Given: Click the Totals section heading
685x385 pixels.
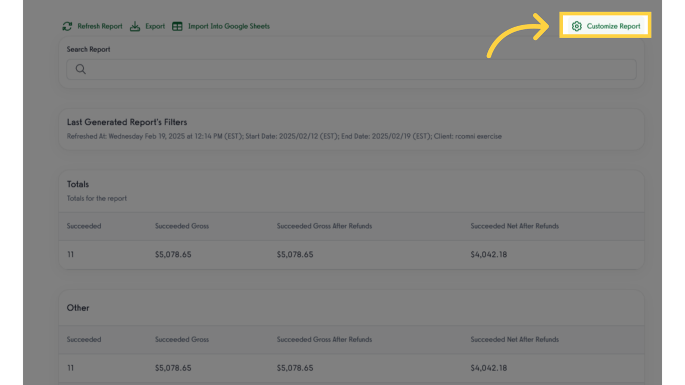Looking at the screenshot, I should pyautogui.click(x=78, y=184).
